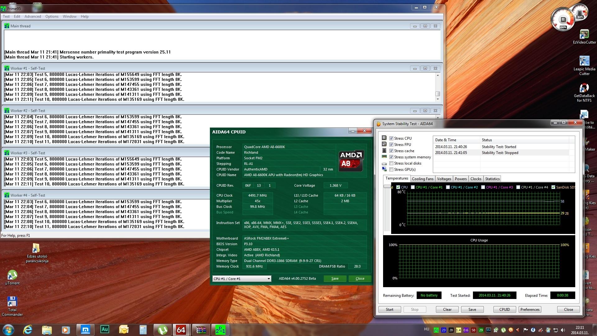This screenshot has width=597, height=336.
Task: Click Worker #1 scrollbar up arrow
Action: coord(438,75)
